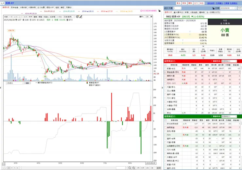Click help icon next to 1日籌碼集中 張
242x170 pixels.
[x=190, y=32]
